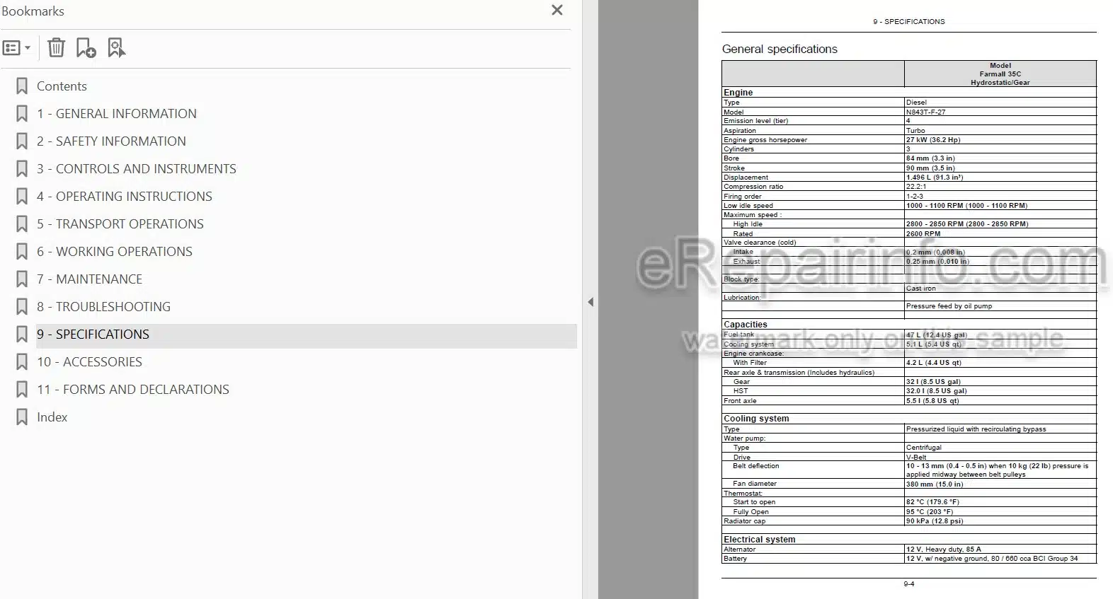Viewport: 1113px width, 599px height.
Task: Click bookmark icon beside 3 - CONTROLS AND INSTRUMENTS
Action: [x=22, y=169]
